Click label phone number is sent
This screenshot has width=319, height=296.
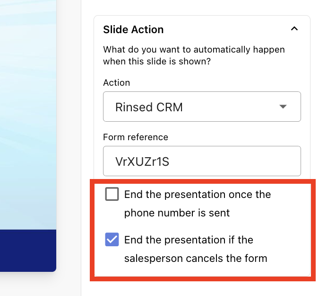(x=177, y=213)
